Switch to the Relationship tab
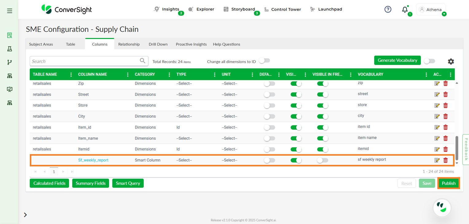Image resolution: width=469 pixels, height=224 pixels. (x=129, y=44)
